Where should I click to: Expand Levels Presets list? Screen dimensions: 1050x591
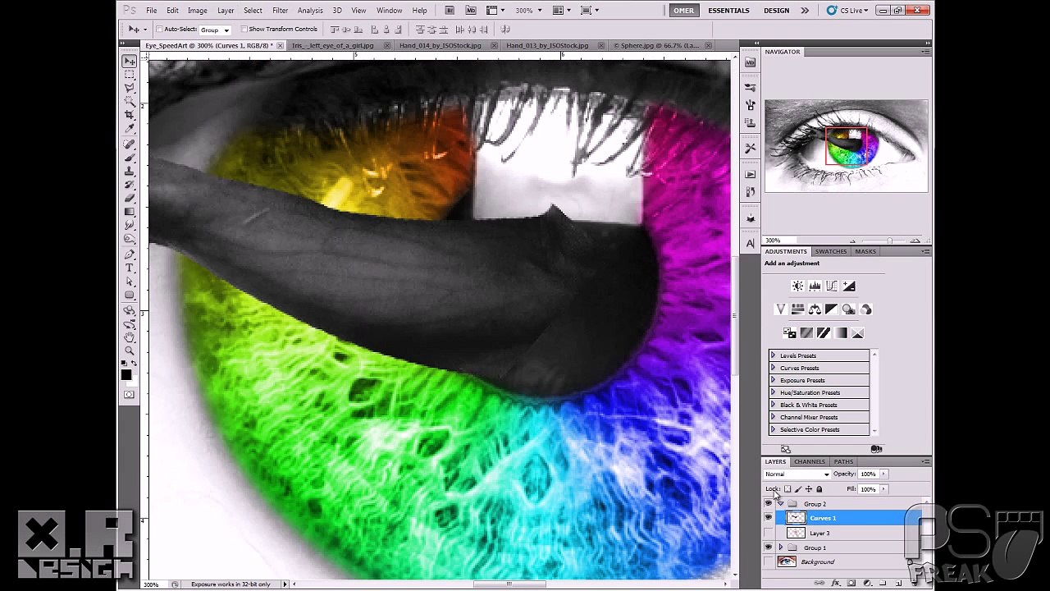[773, 355]
